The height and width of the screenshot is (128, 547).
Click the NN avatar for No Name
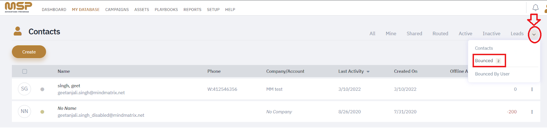tap(24, 111)
